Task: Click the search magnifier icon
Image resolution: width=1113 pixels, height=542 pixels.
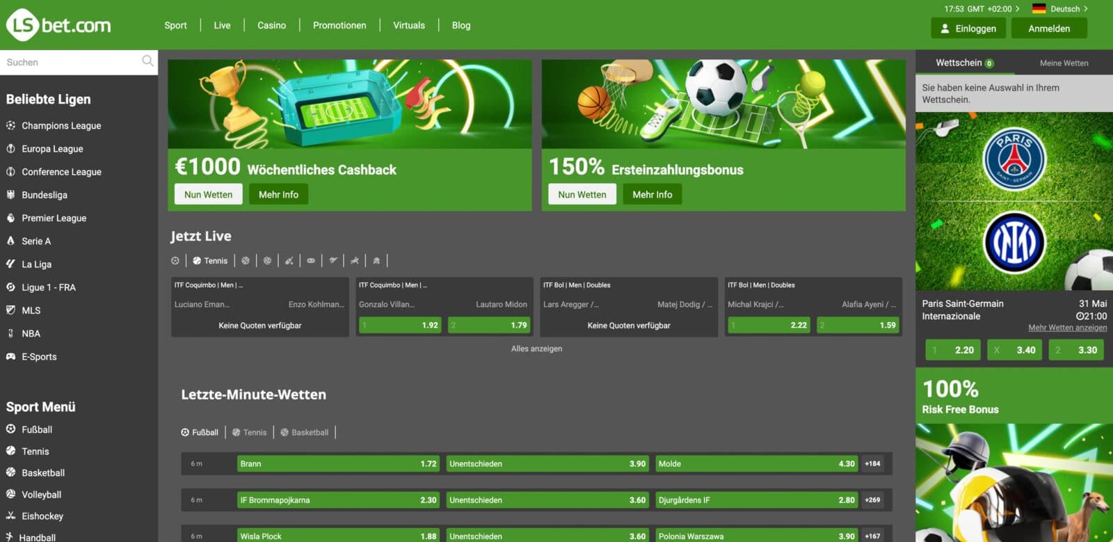Action: click(147, 62)
